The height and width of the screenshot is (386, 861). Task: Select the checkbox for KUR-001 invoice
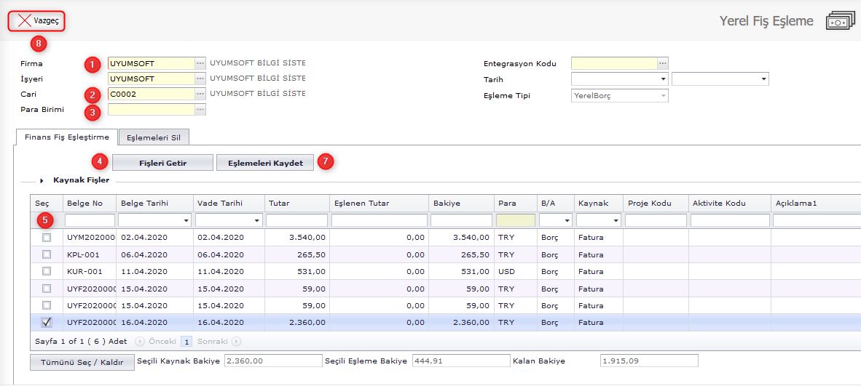[x=47, y=272]
